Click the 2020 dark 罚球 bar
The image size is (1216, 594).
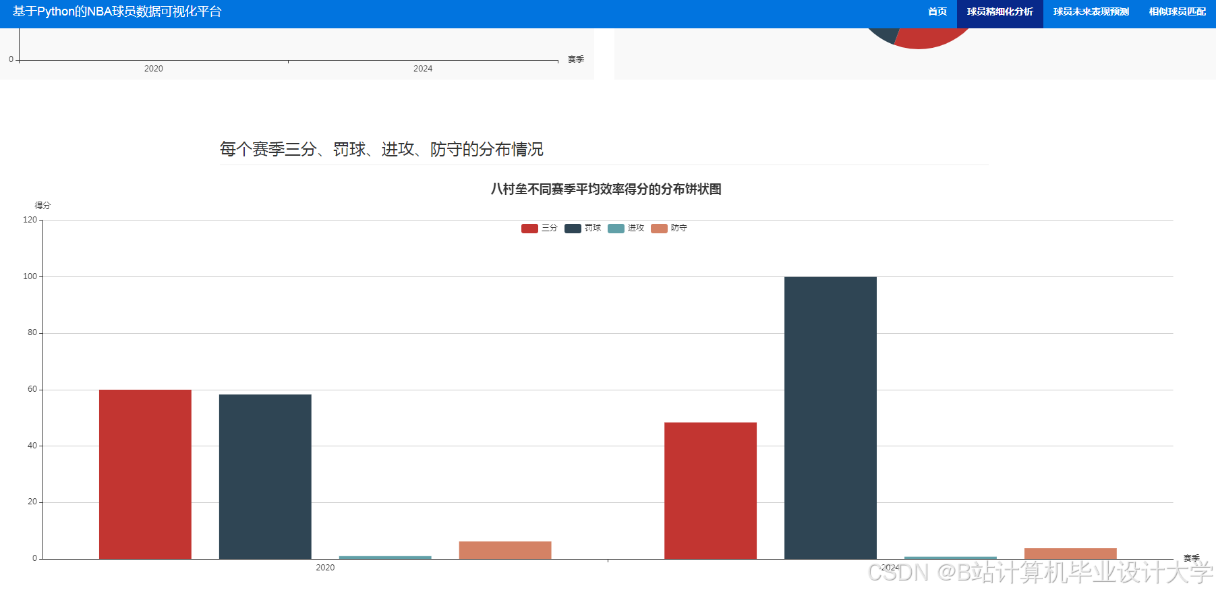265,477
